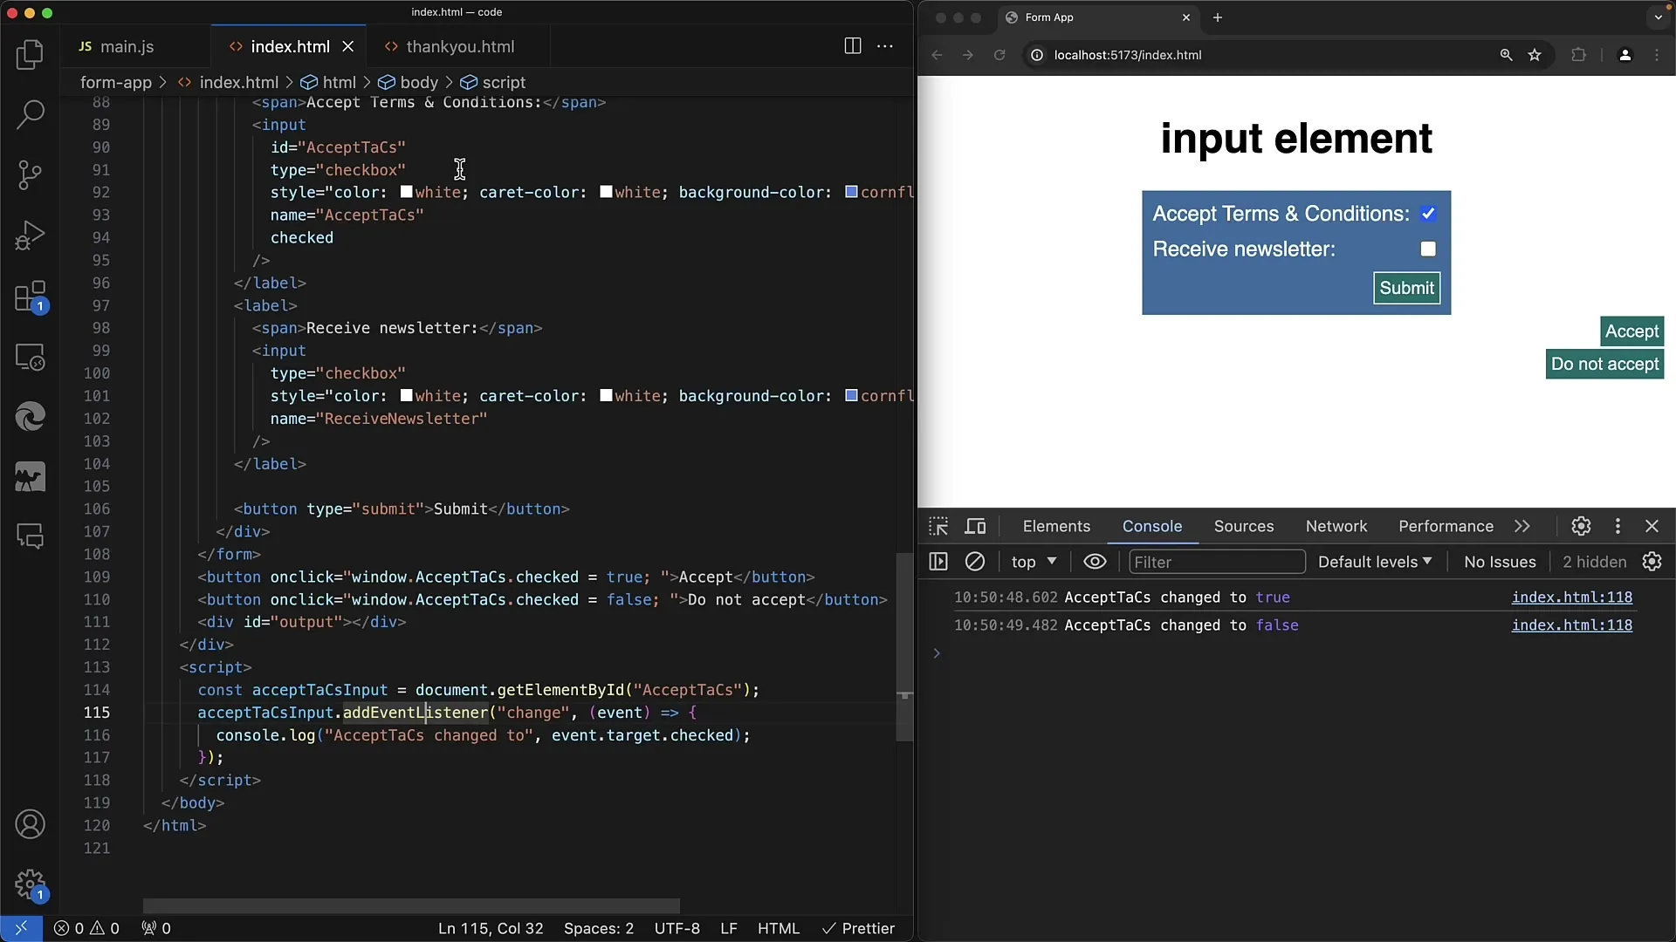The width and height of the screenshot is (1676, 942).
Task: Select the Filter input in console
Action: tap(1216, 562)
